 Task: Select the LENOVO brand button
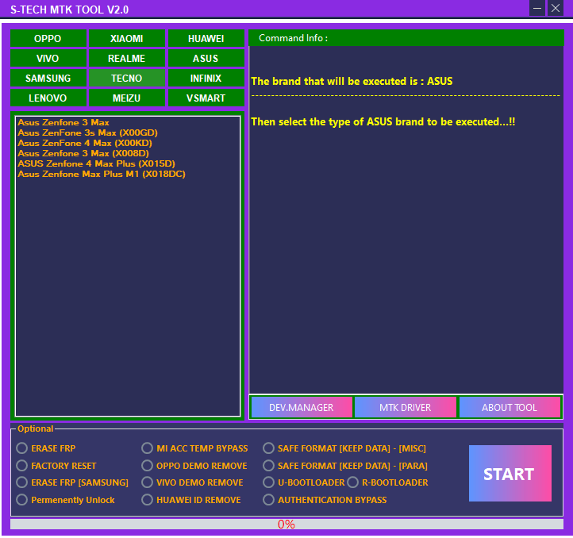(x=48, y=98)
